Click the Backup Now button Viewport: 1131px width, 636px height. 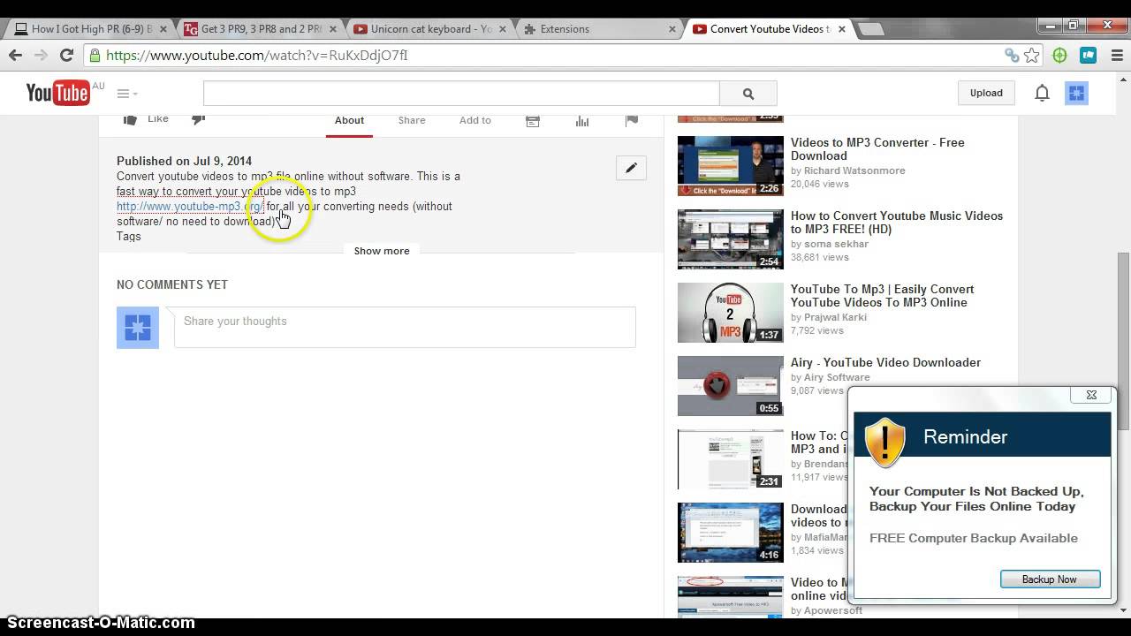1050,579
